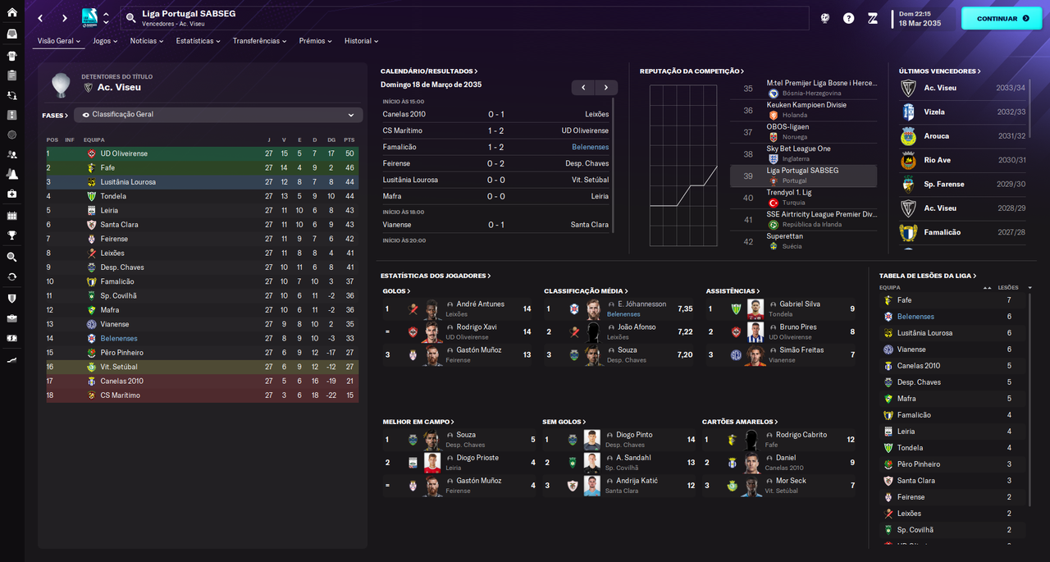Image resolution: width=1050 pixels, height=562 pixels.
Task: Open the circular arrows transfers icon in sidebar
Action: [11, 277]
